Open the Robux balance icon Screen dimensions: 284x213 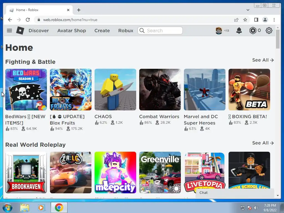(253, 31)
